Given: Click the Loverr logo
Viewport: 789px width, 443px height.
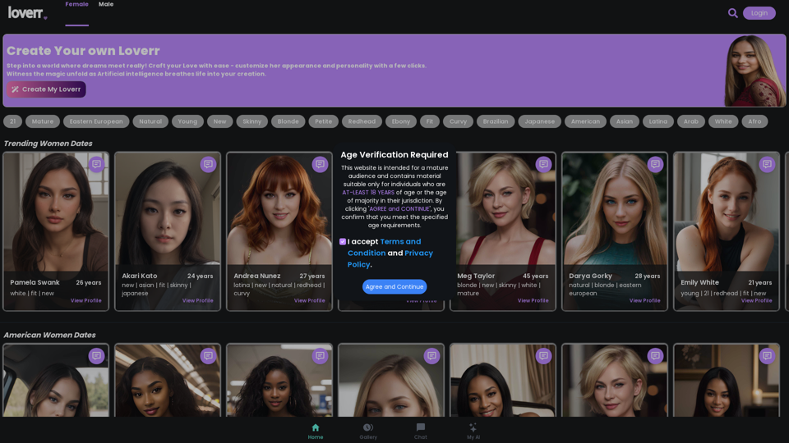Looking at the screenshot, I should coord(27,13).
